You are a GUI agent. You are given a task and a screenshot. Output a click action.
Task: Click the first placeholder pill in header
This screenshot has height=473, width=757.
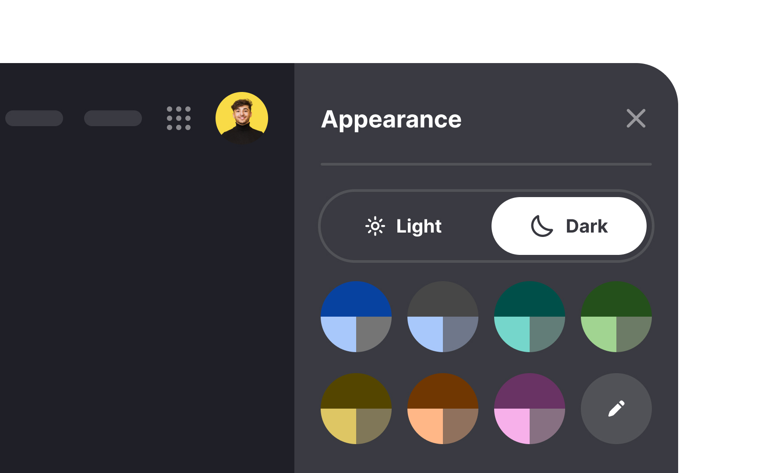pyautogui.click(x=34, y=118)
